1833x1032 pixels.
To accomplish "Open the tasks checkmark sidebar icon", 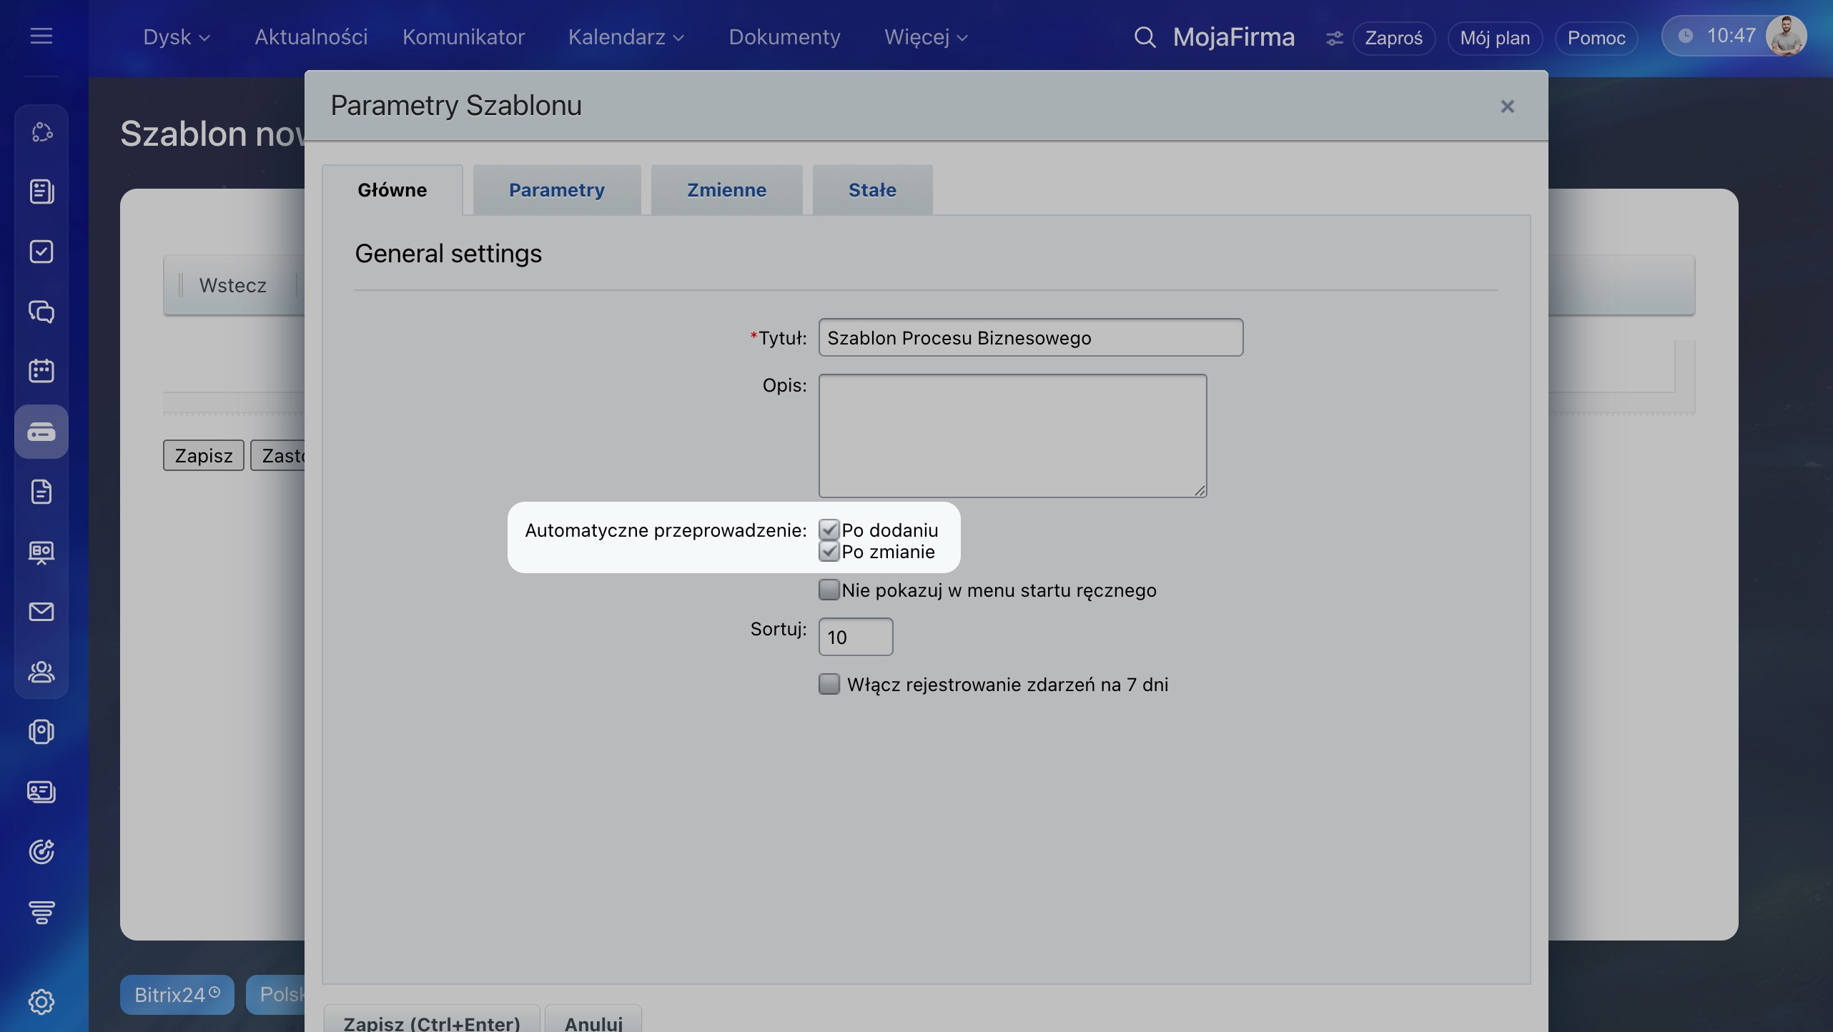I will (41, 252).
